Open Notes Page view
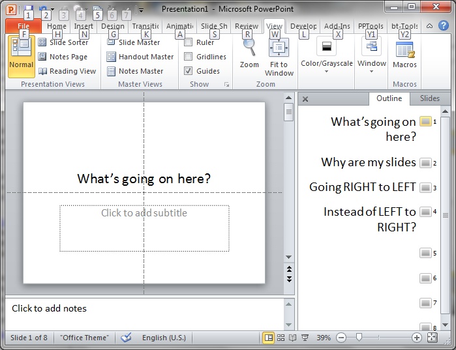The image size is (456, 350). (x=63, y=57)
